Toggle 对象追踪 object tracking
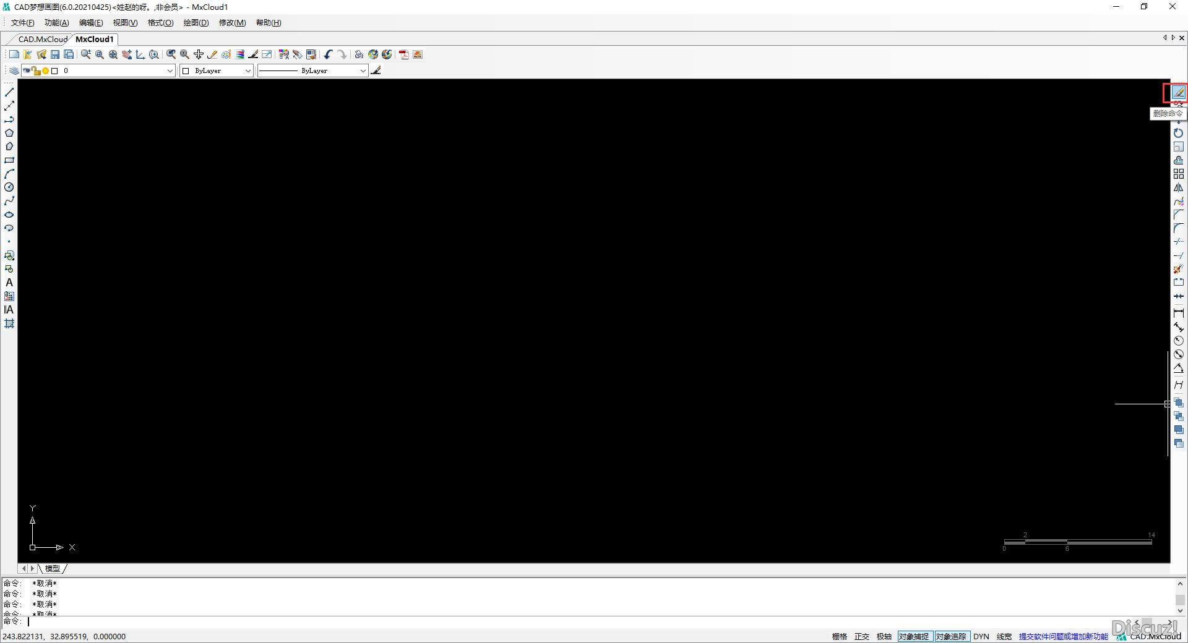Screen dimensions: 1188x643 [951, 636]
